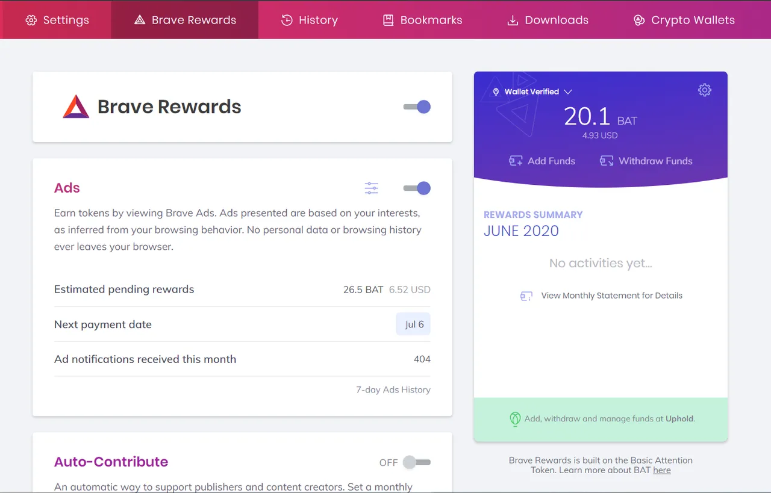Image resolution: width=771 pixels, height=493 pixels.
Task: Open wallet settings gear icon
Action: point(705,90)
